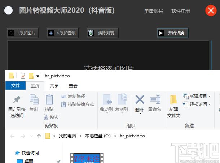
Task: Select 快速访问 in navigation pane
Action: [x=30, y=153]
